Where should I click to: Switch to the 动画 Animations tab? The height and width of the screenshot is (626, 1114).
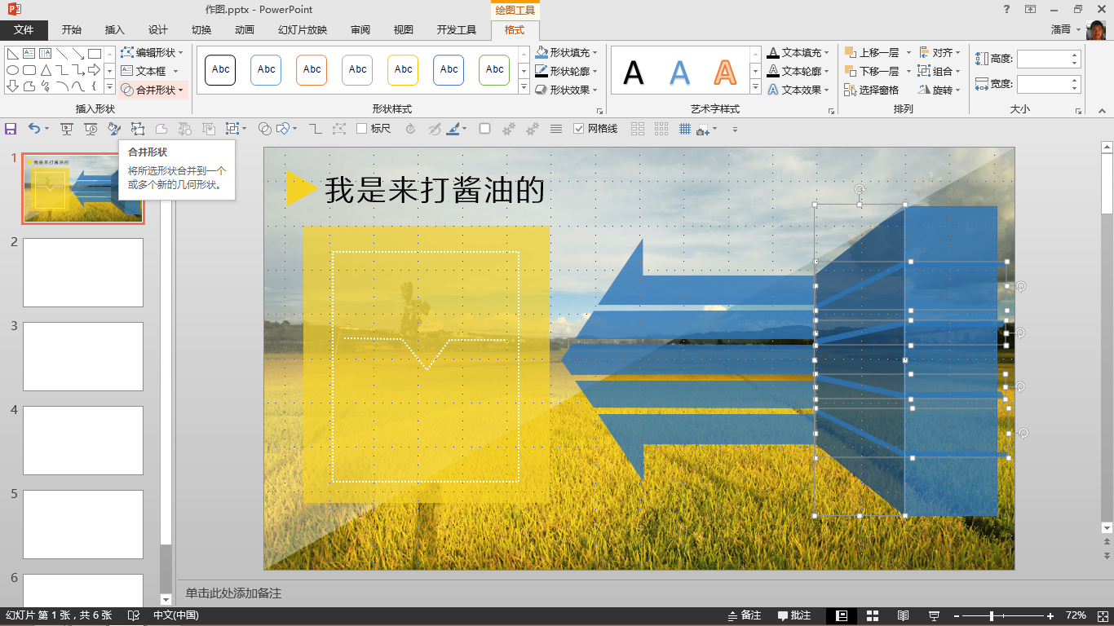coord(244,30)
